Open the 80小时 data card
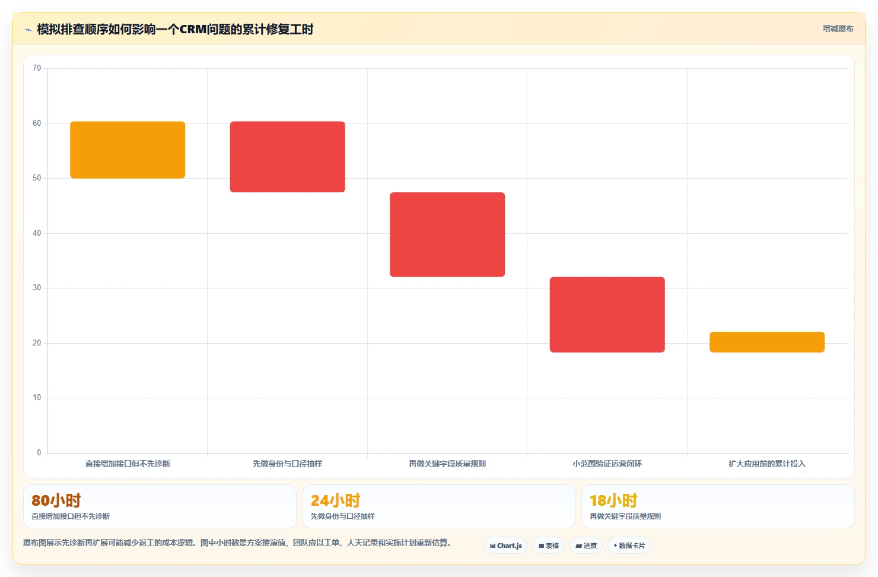Viewport: 878px width, 577px height. 160,506
